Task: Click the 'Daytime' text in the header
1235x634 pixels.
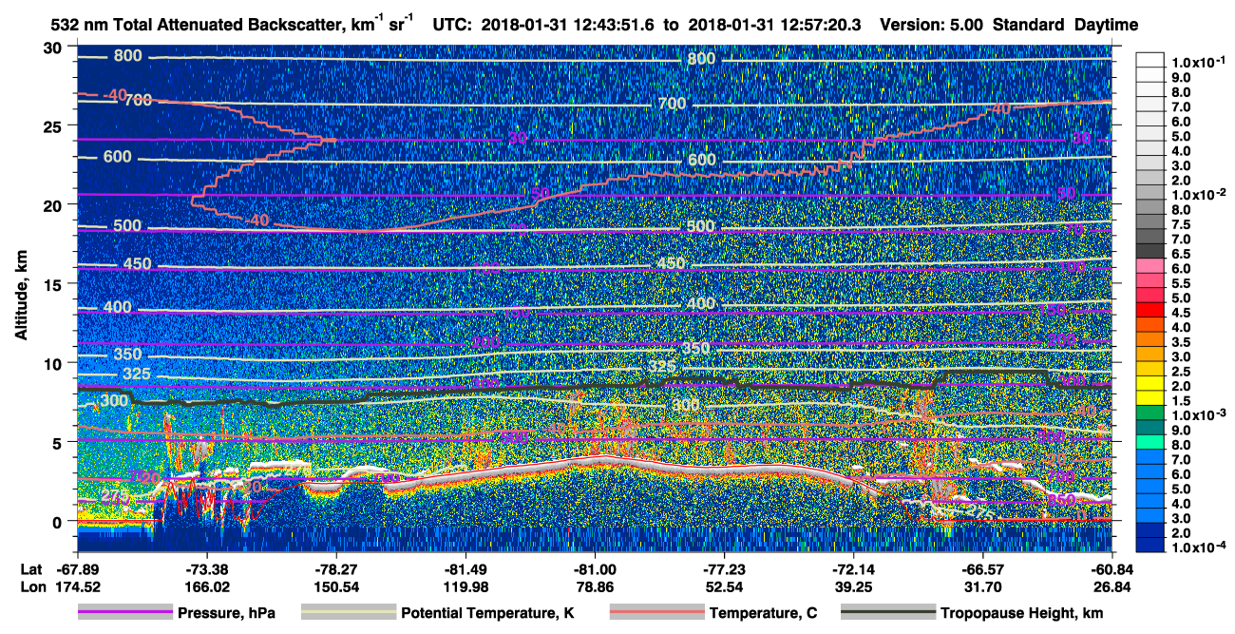Action: coord(1107,26)
